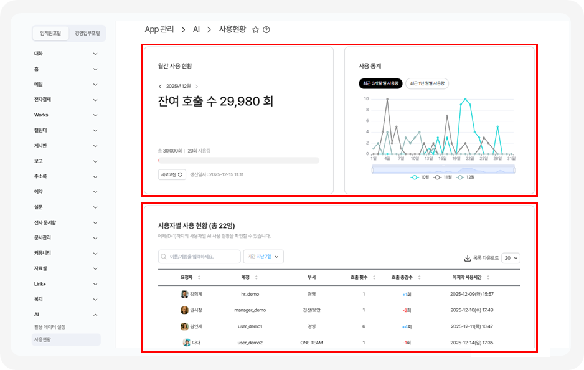Open help via the question mark icon
This screenshot has height=370, width=584.
point(266,29)
